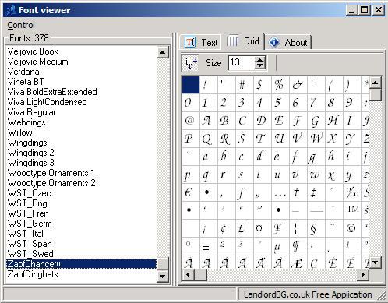Image resolution: width=388 pixels, height=303 pixels.
Task: Click the Font viewer title bar icon
Action: pos(10,10)
